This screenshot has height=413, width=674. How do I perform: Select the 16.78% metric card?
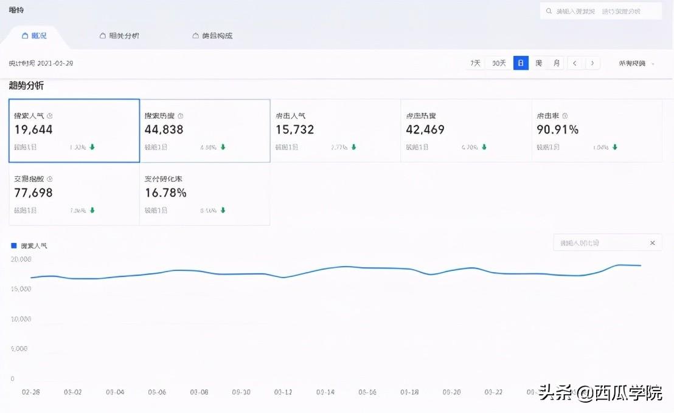pos(205,194)
